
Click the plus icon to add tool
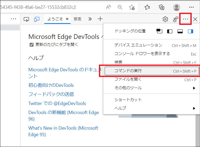(100, 19)
